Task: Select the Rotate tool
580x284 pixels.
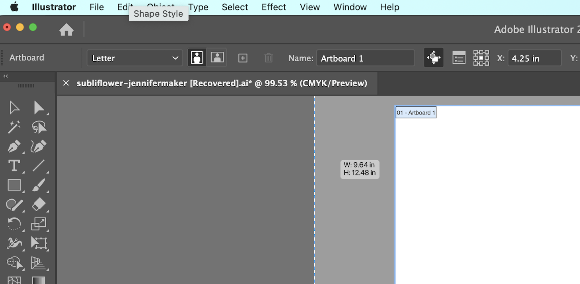Action: pyautogui.click(x=15, y=224)
